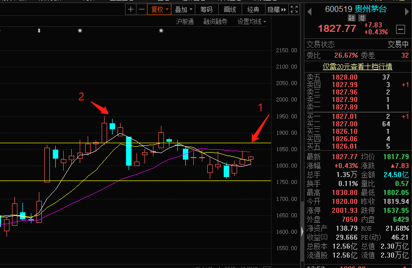Click 最高 value 1830.80
The image size is (412, 268).
pyautogui.click(x=344, y=192)
